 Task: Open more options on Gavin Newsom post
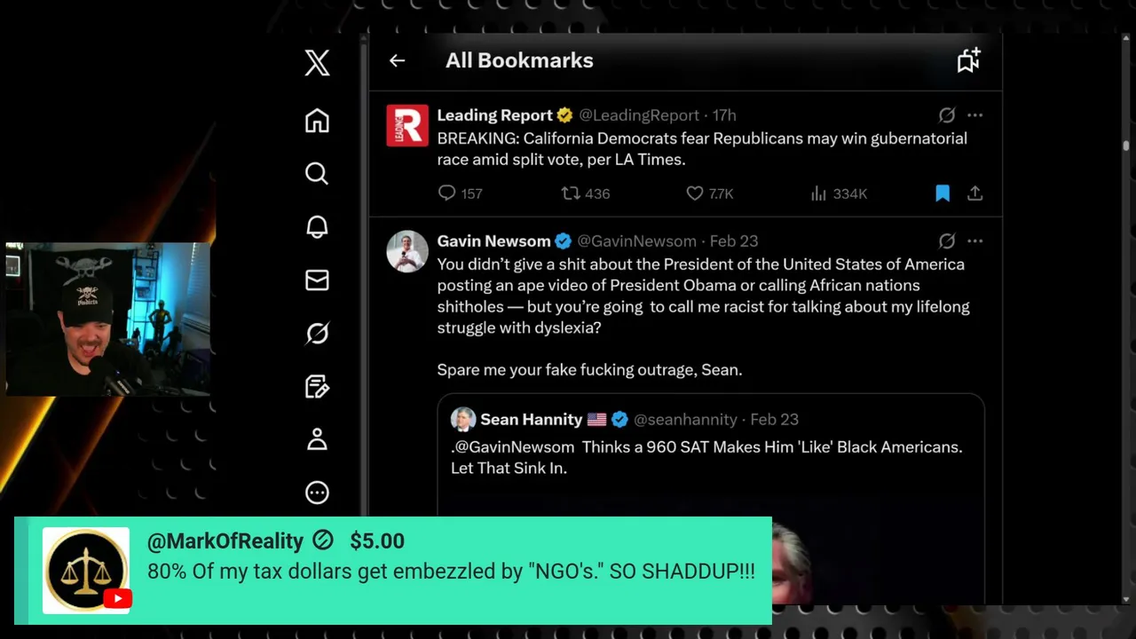(974, 241)
